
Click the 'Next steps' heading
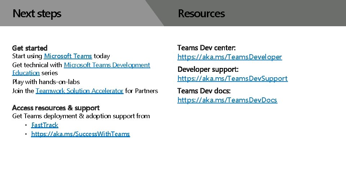point(37,14)
